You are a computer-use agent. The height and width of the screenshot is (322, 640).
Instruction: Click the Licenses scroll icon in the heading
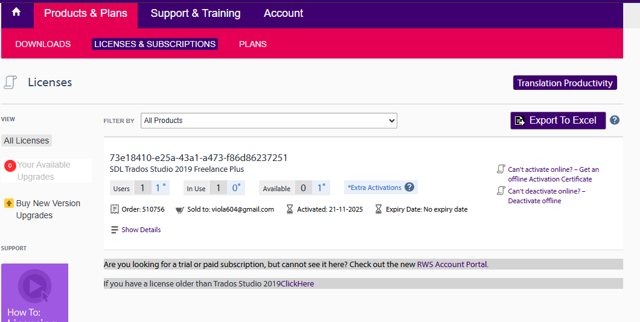coord(11,83)
